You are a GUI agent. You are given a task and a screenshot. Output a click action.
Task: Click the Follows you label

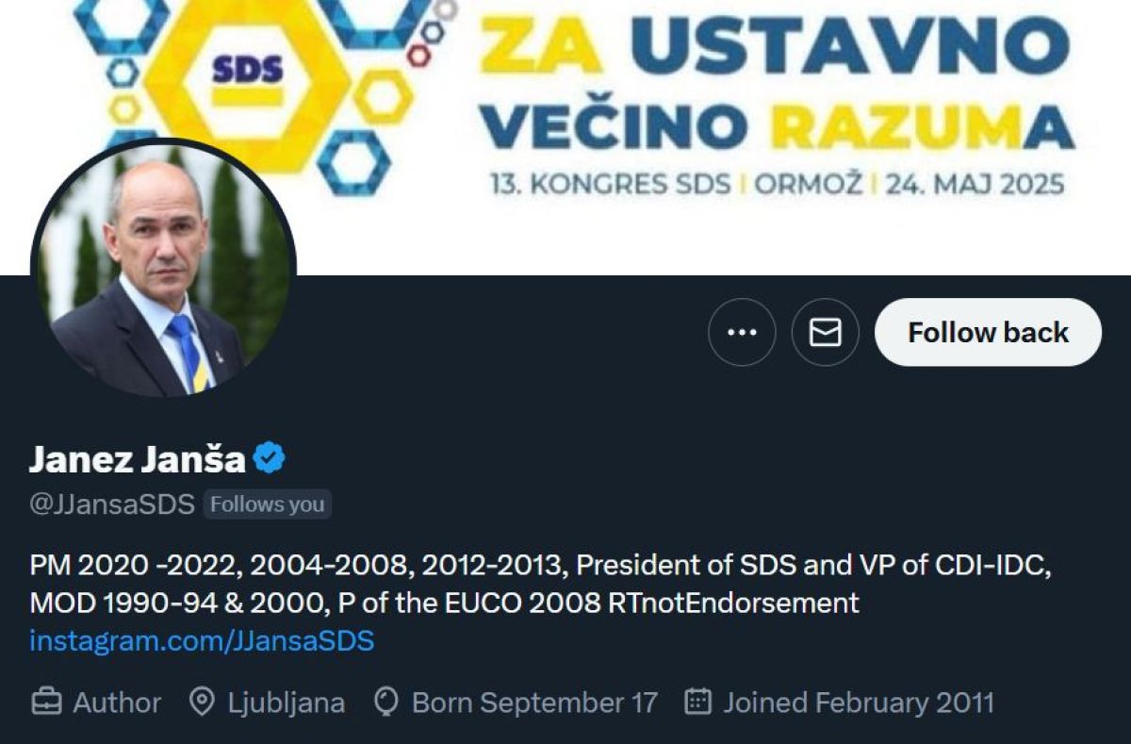(x=267, y=504)
